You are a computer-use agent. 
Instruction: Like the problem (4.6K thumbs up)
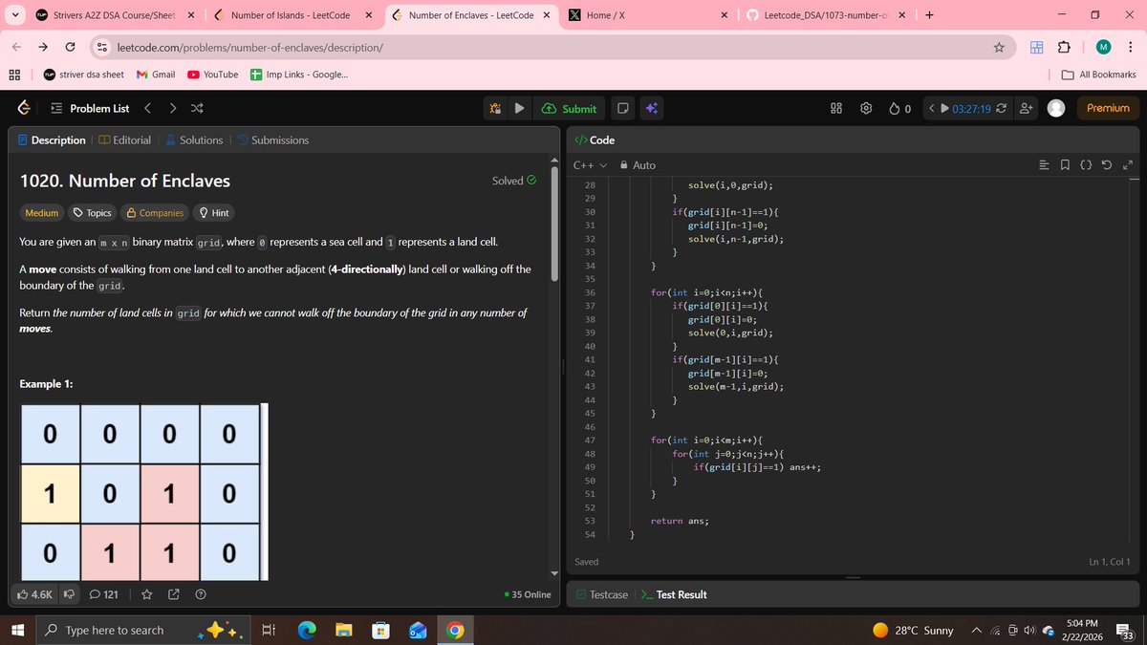[x=35, y=594]
